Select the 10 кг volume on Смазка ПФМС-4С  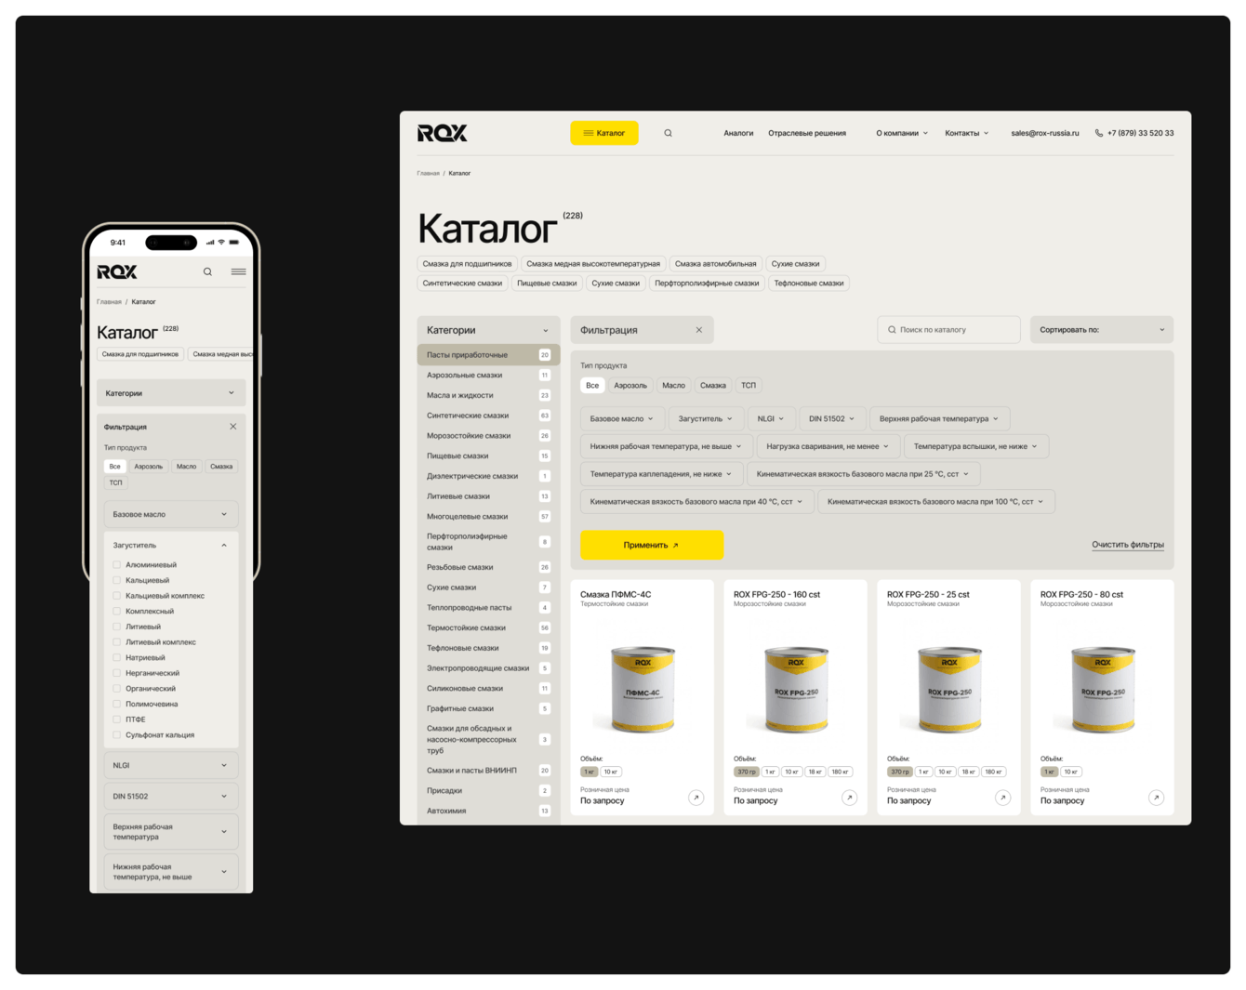611,772
